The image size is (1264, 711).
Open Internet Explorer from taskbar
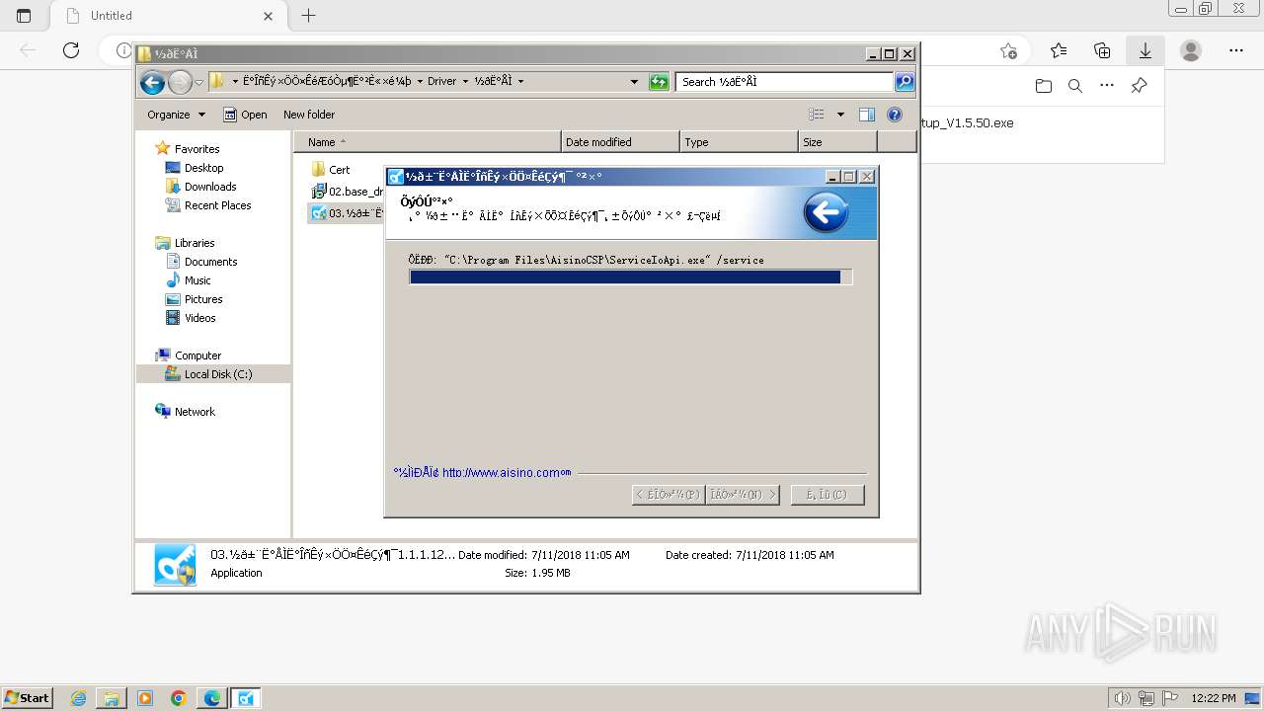point(78,698)
